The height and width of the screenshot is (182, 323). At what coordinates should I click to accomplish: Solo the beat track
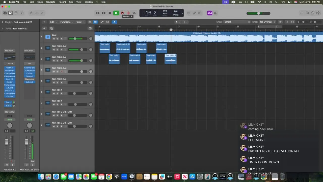[x=57, y=39]
